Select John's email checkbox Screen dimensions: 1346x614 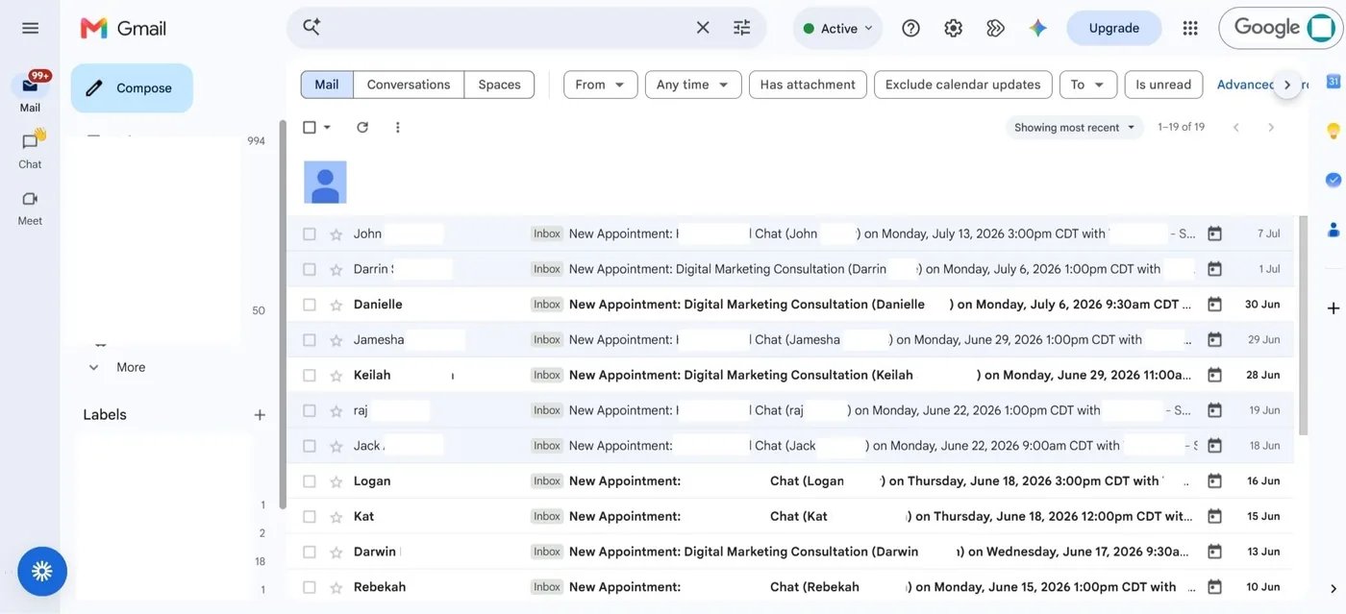point(309,233)
